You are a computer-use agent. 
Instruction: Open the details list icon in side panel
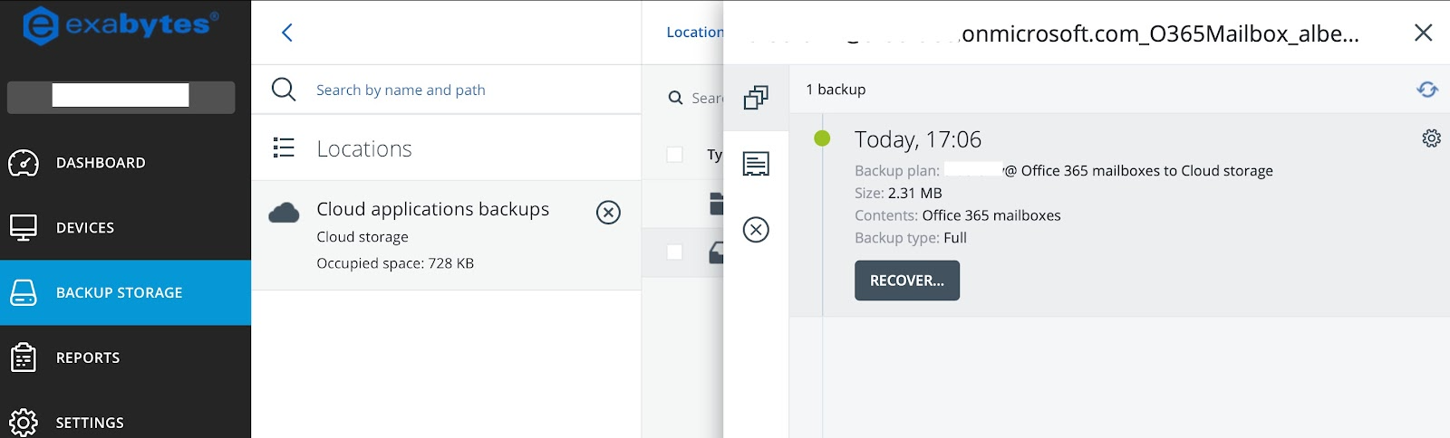[x=756, y=164]
